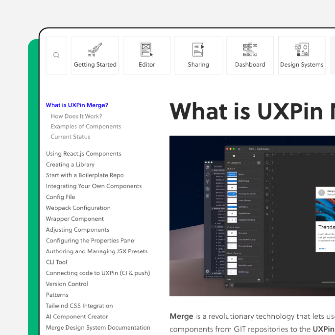
Task: Open Merge Design System Documentation page
Action: (98, 328)
